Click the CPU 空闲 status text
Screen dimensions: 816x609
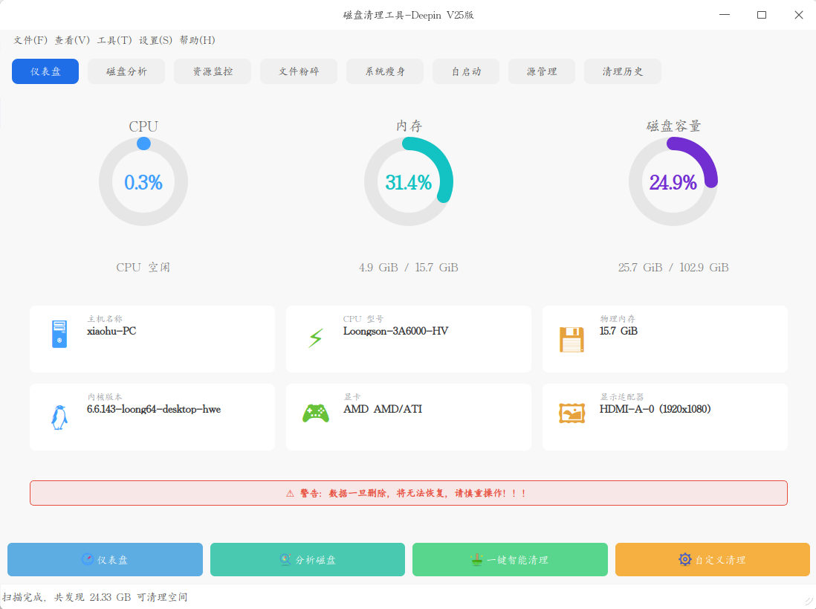tap(143, 268)
